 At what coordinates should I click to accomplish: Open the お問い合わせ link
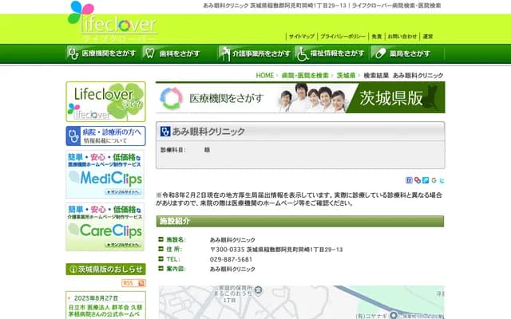click(x=402, y=36)
